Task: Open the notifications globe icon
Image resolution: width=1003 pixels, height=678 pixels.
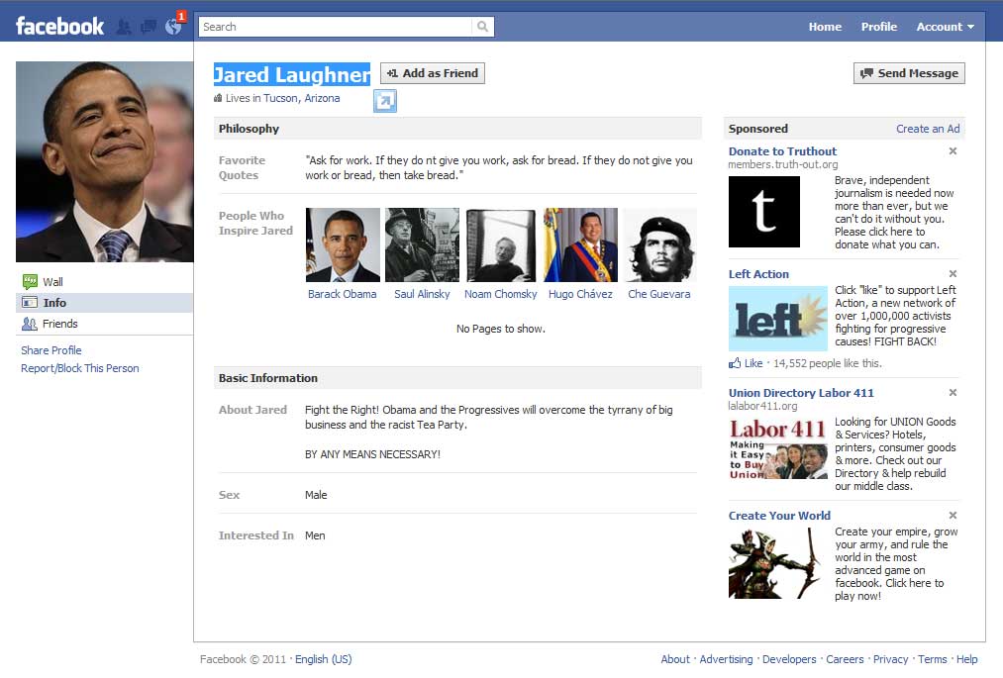Action: pyautogui.click(x=172, y=27)
